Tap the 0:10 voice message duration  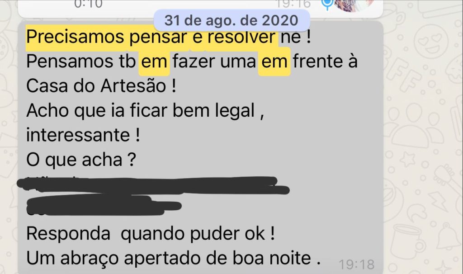click(88, 4)
